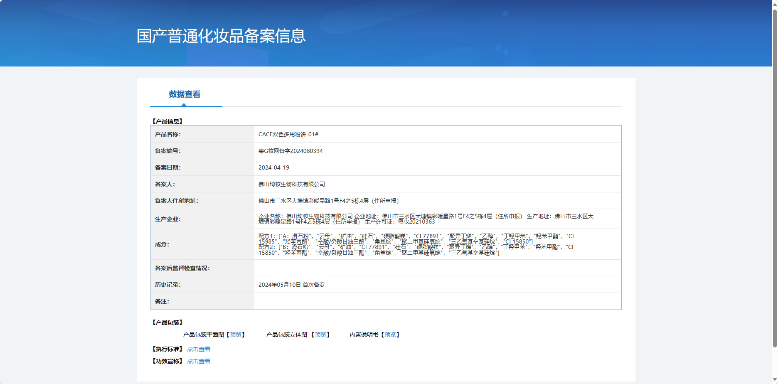Select the 备案人住所地址 address value
The height and width of the screenshot is (384, 778).
coord(330,201)
